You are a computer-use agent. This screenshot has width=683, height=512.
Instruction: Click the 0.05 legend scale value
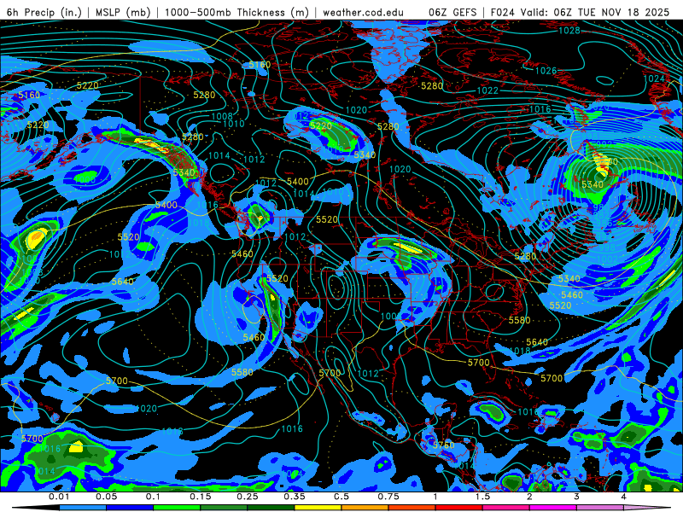click(x=106, y=497)
